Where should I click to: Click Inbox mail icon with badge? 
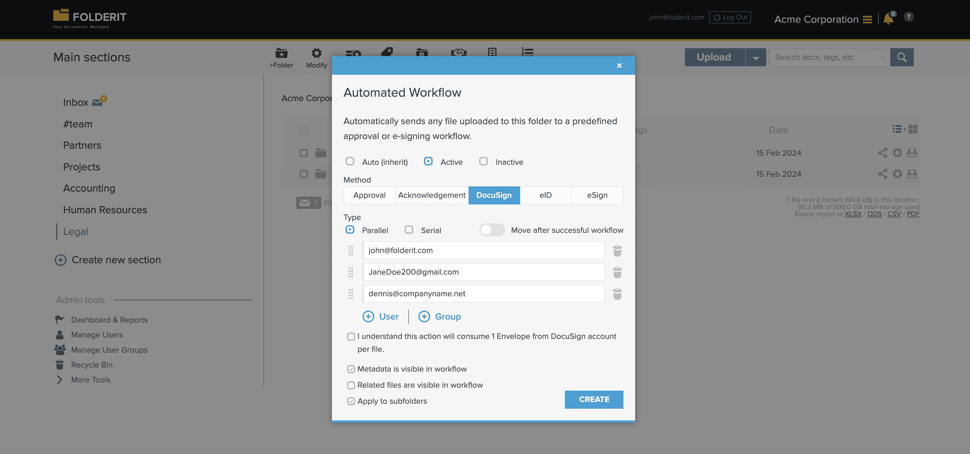(99, 101)
